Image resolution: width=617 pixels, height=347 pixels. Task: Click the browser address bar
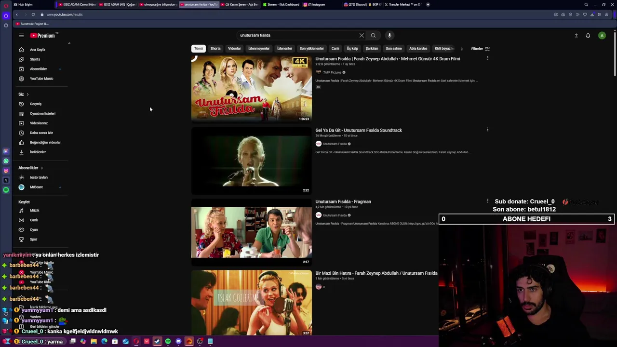[x=289, y=14]
